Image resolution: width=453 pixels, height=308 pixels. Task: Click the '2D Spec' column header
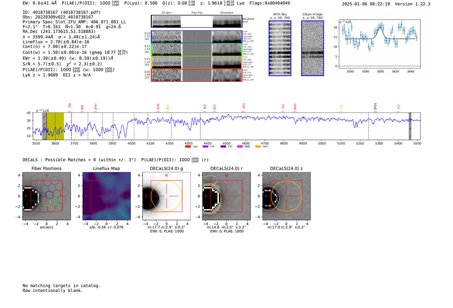pos(167,13)
